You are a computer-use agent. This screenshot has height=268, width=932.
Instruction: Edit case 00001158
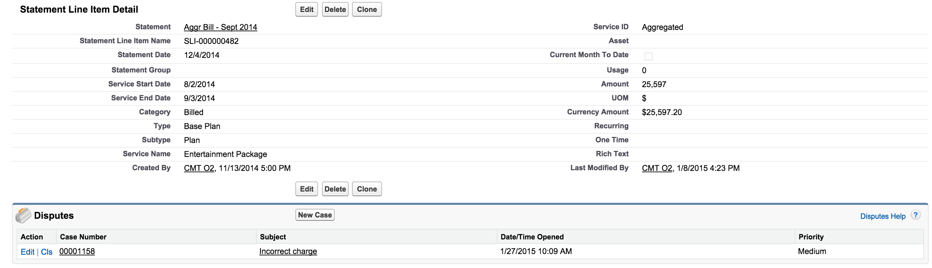[27, 252]
